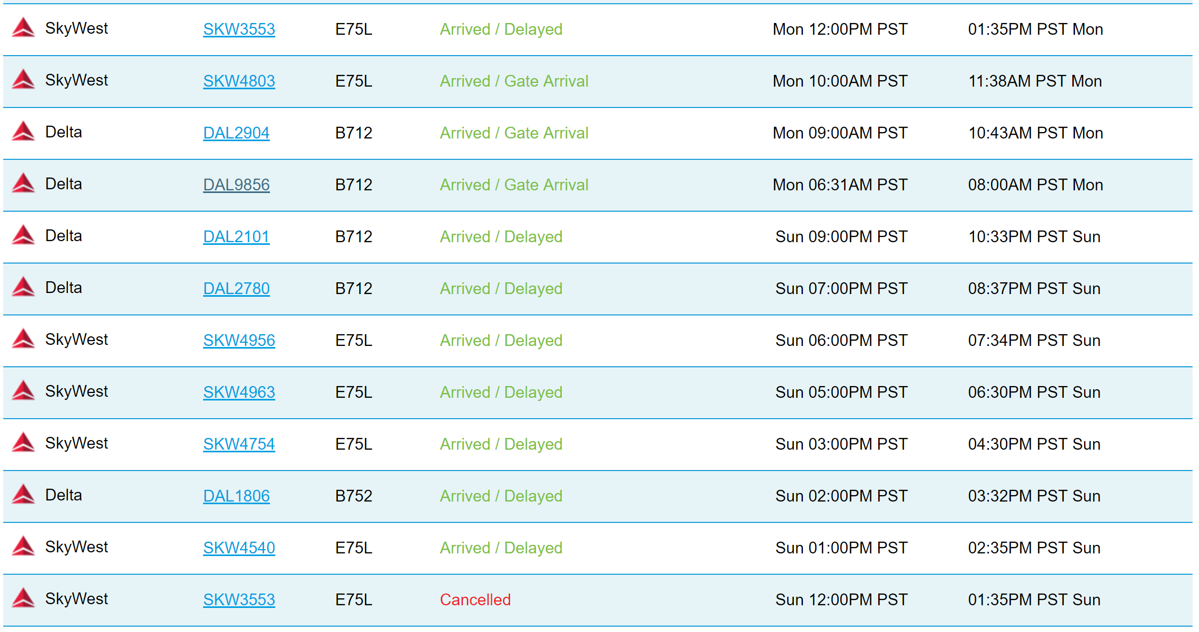View the DAL1806 flight link
This screenshot has width=1199, height=632.
[x=236, y=496]
